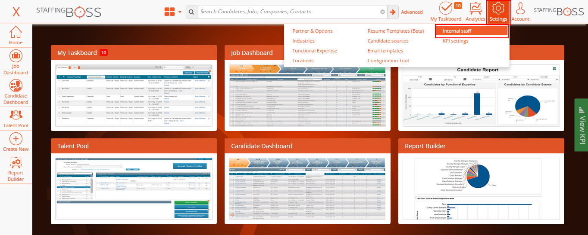Image resolution: width=588 pixels, height=235 pixels.
Task: Select Locations menu entry
Action: 303,61
